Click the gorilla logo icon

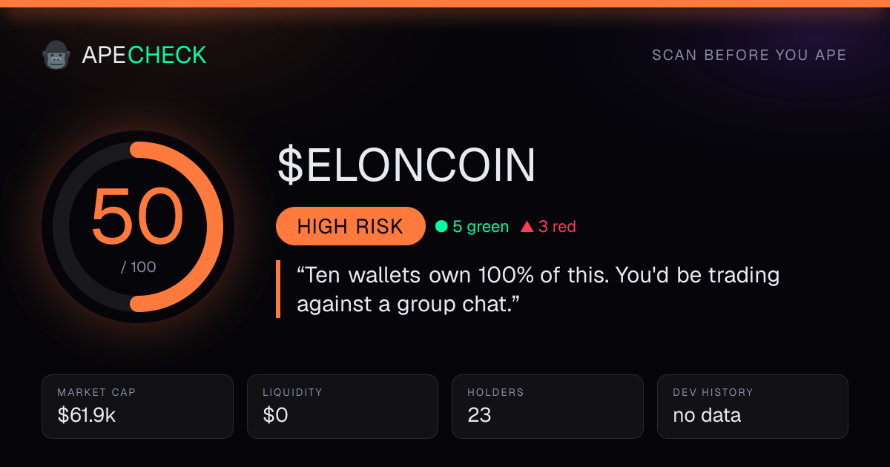coord(56,55)
